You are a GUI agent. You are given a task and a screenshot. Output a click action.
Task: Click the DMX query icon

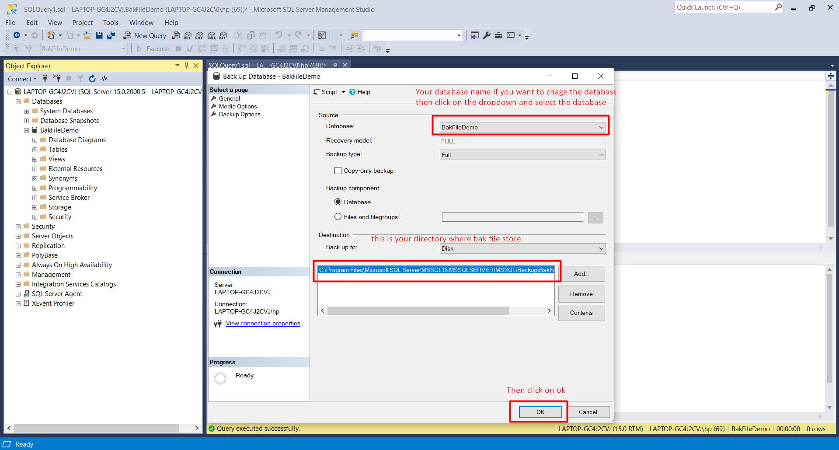pos(199,35)
